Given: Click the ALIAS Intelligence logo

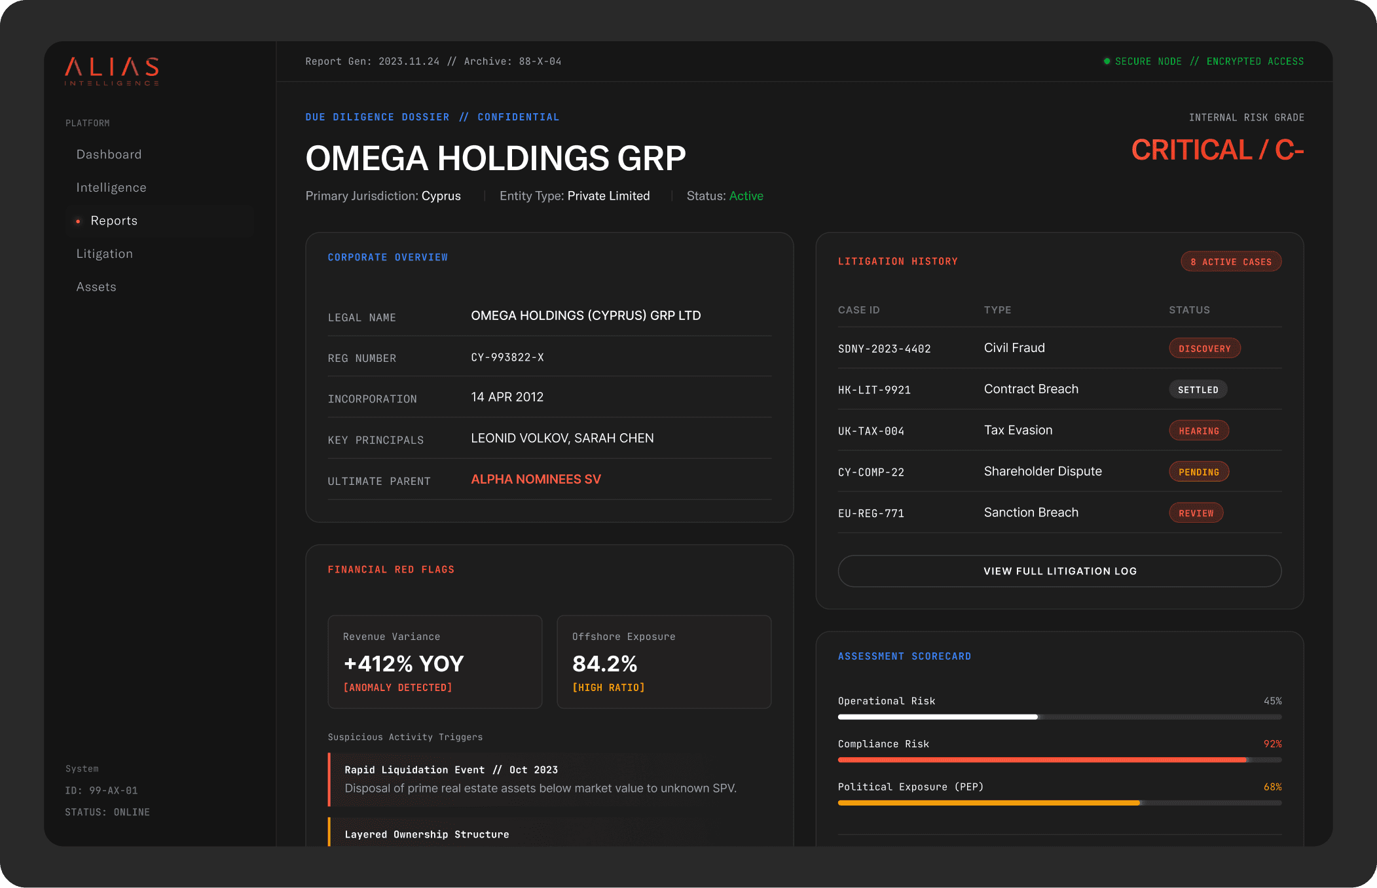Looking at the screenshot, I should 112,71.
